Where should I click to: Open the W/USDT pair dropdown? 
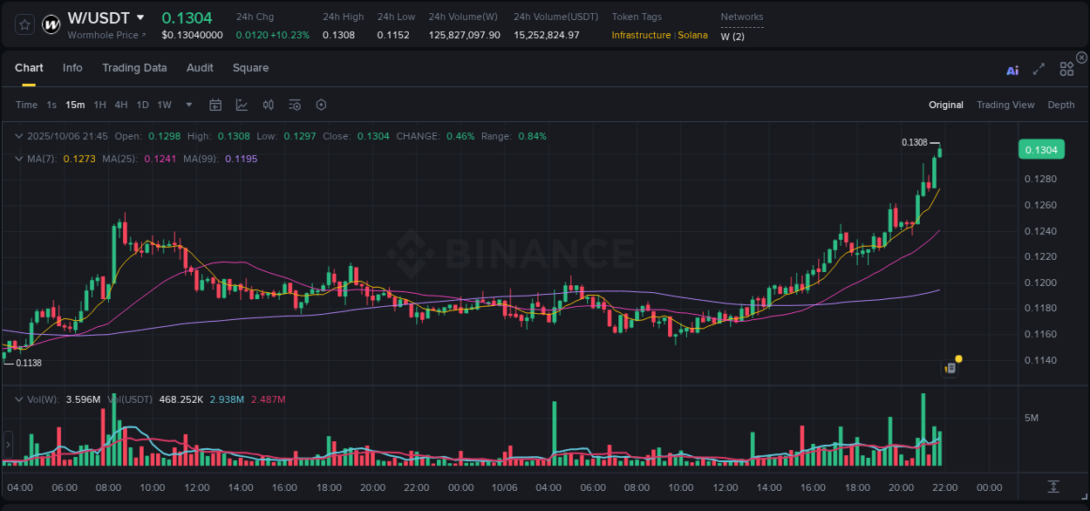140,17
